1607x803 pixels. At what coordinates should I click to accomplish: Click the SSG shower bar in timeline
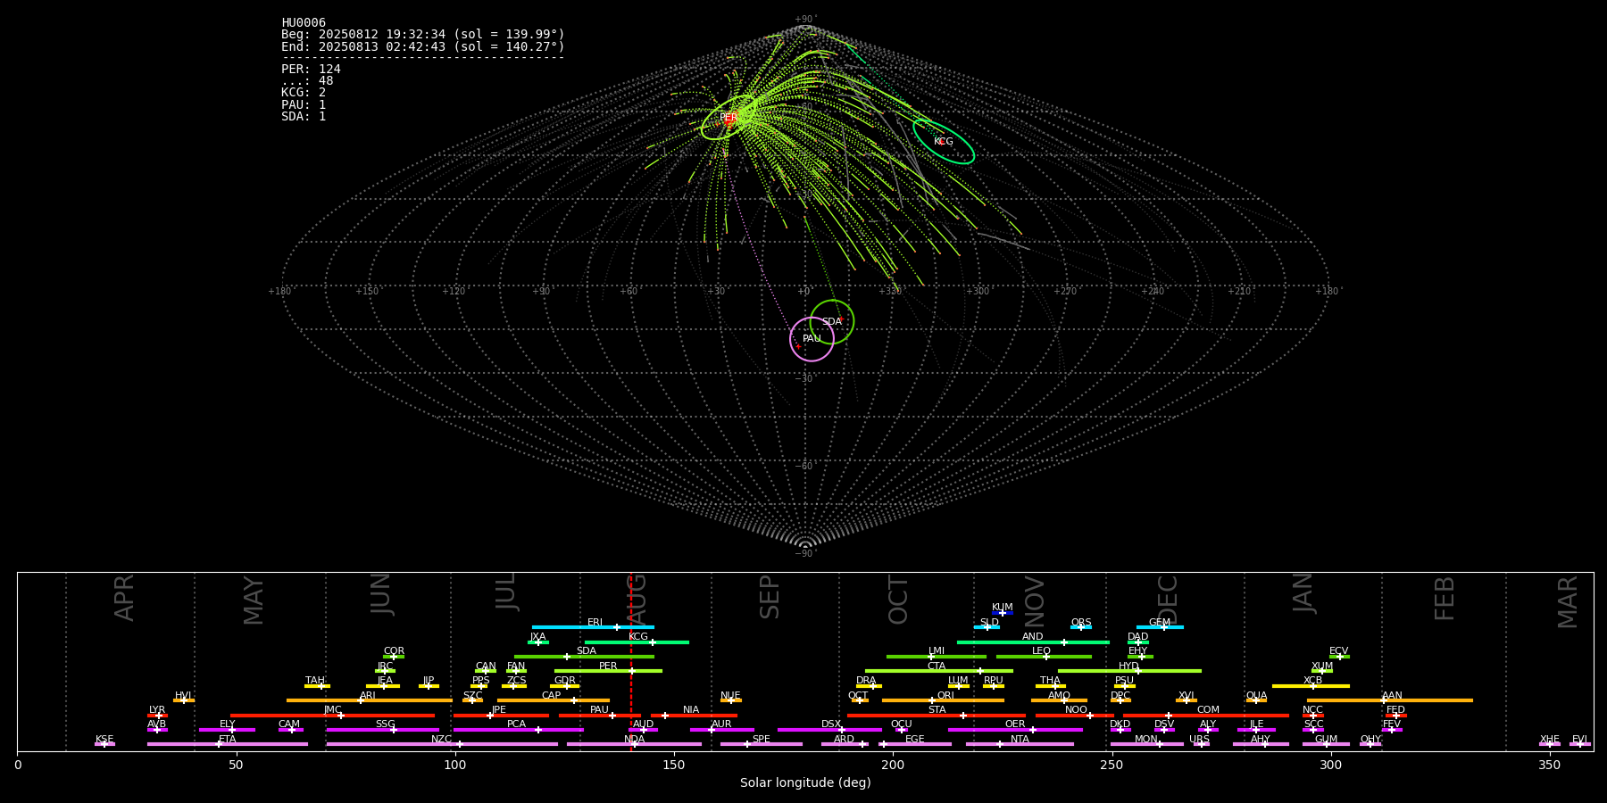pyautogui.click(x=383, y=730)
